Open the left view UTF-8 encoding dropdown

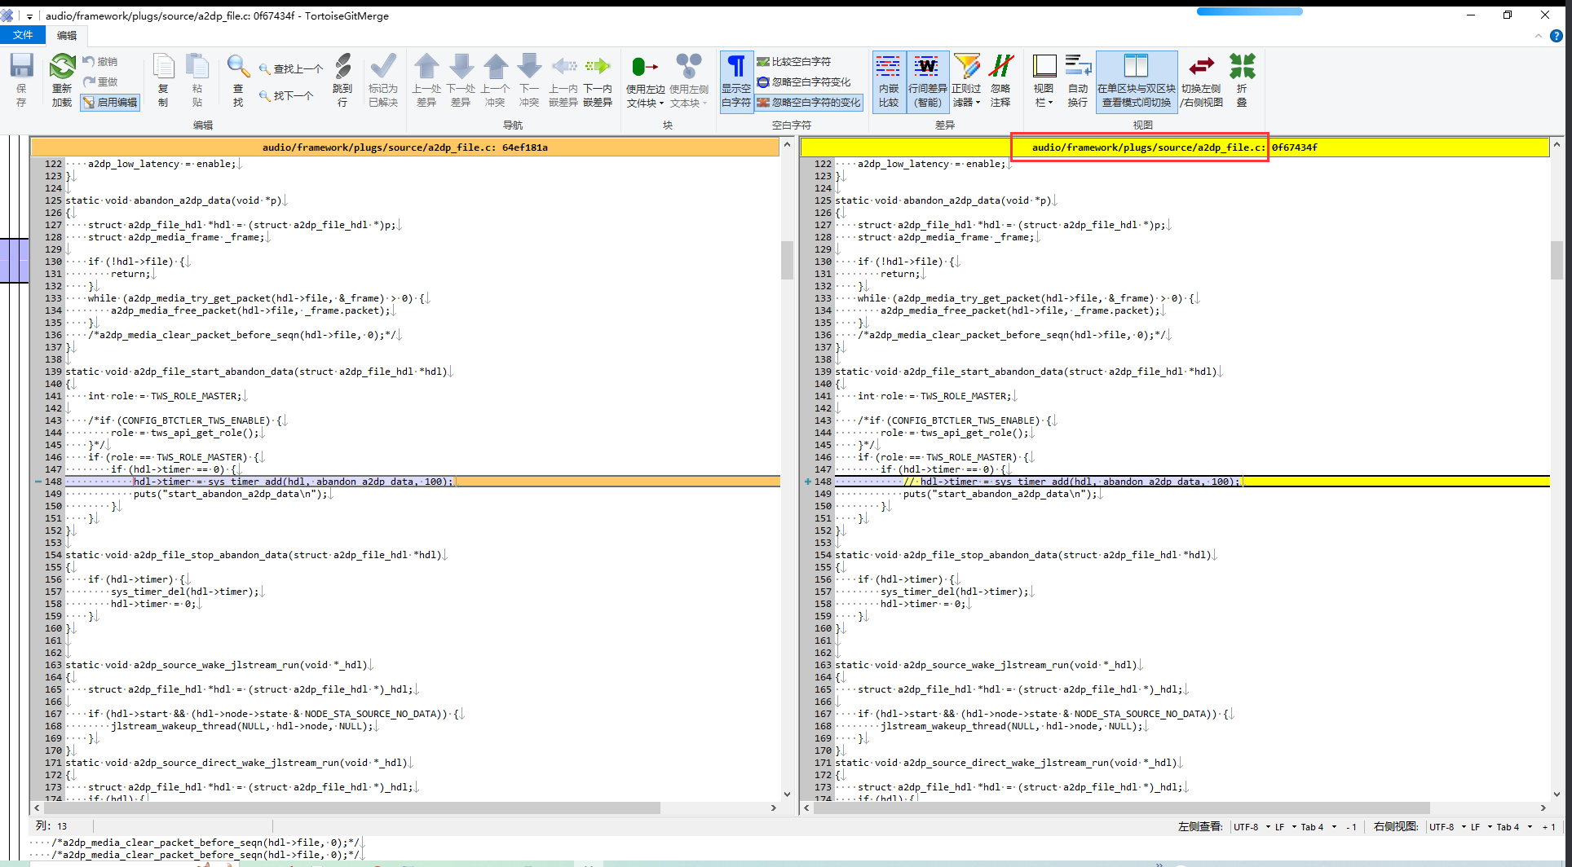pos(1252,826)
